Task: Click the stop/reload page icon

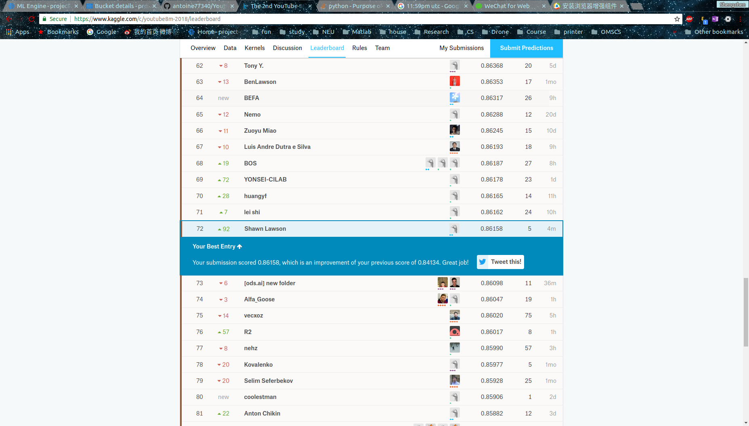Action: tap(31, 19)
